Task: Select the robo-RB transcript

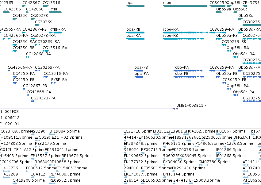Action: (x=183, y=39)
